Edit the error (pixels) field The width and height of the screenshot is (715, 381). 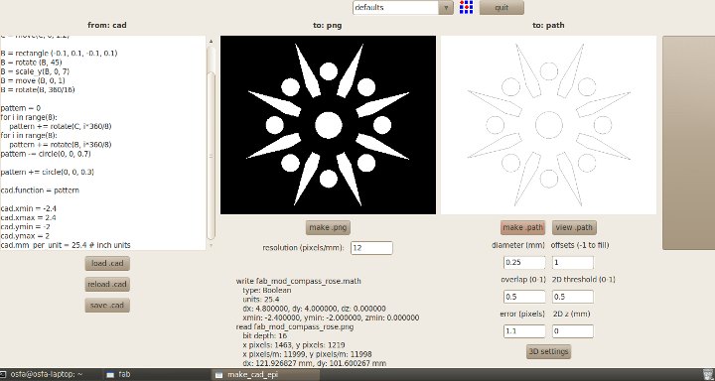coord(524,330)
